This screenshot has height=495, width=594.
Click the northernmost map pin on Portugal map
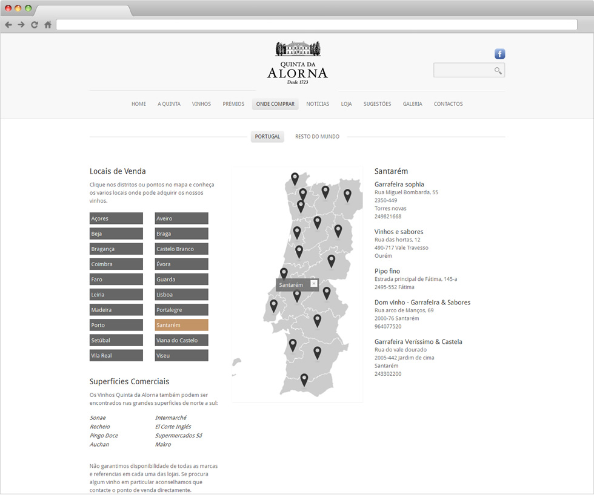click(295, 179)
